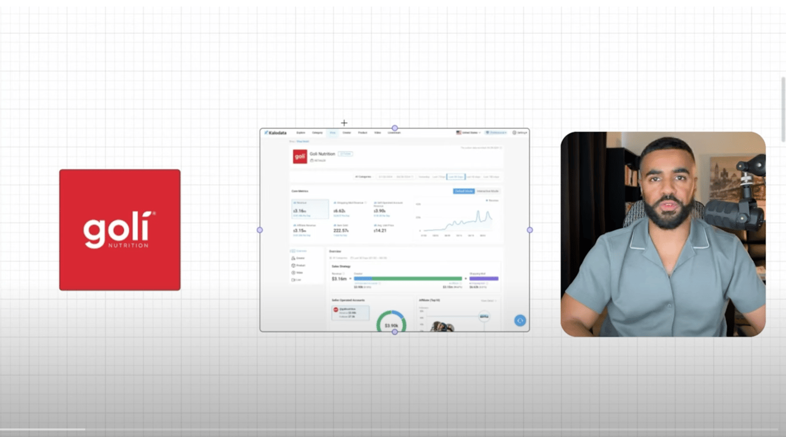This screenshot has width=786, height=437.
Task: Open the Livestream nav item
Action: pos(394,132)
